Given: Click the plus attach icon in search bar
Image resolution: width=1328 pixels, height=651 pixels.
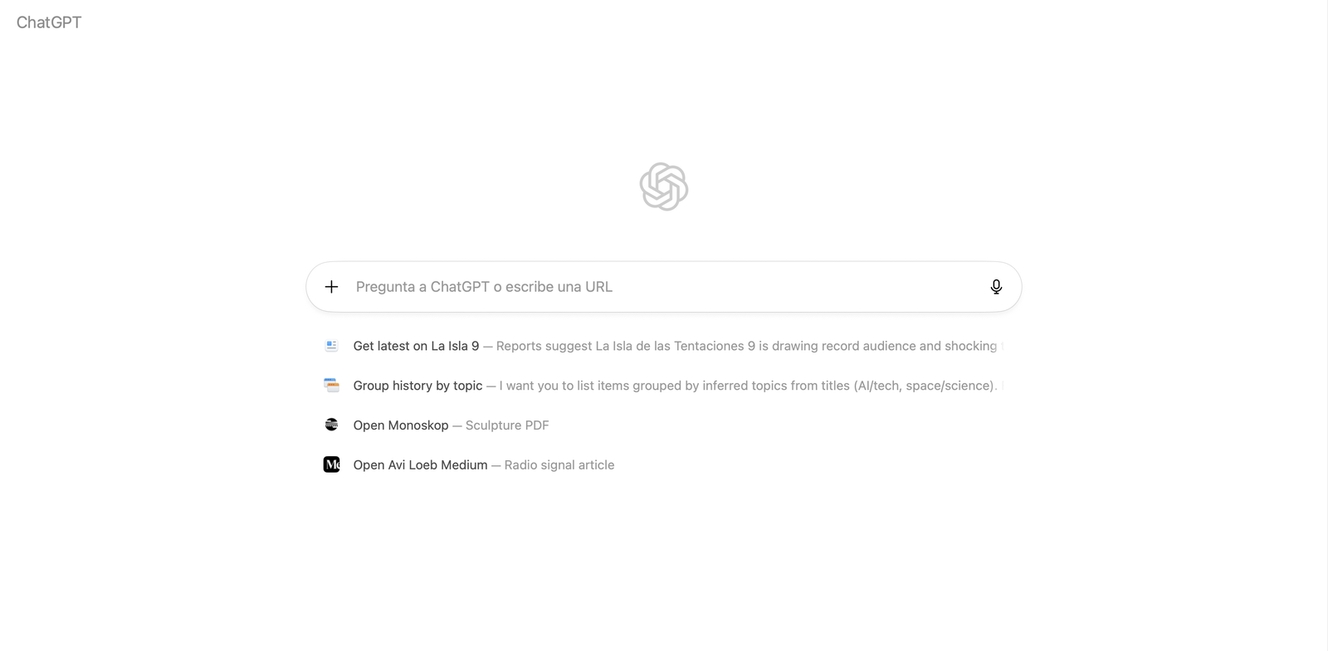Looking at the screenshot, I should 331,287.
